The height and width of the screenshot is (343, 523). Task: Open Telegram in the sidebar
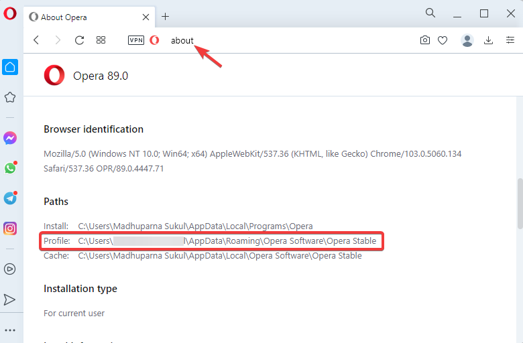pyautogui.click(x=10, y=198)
